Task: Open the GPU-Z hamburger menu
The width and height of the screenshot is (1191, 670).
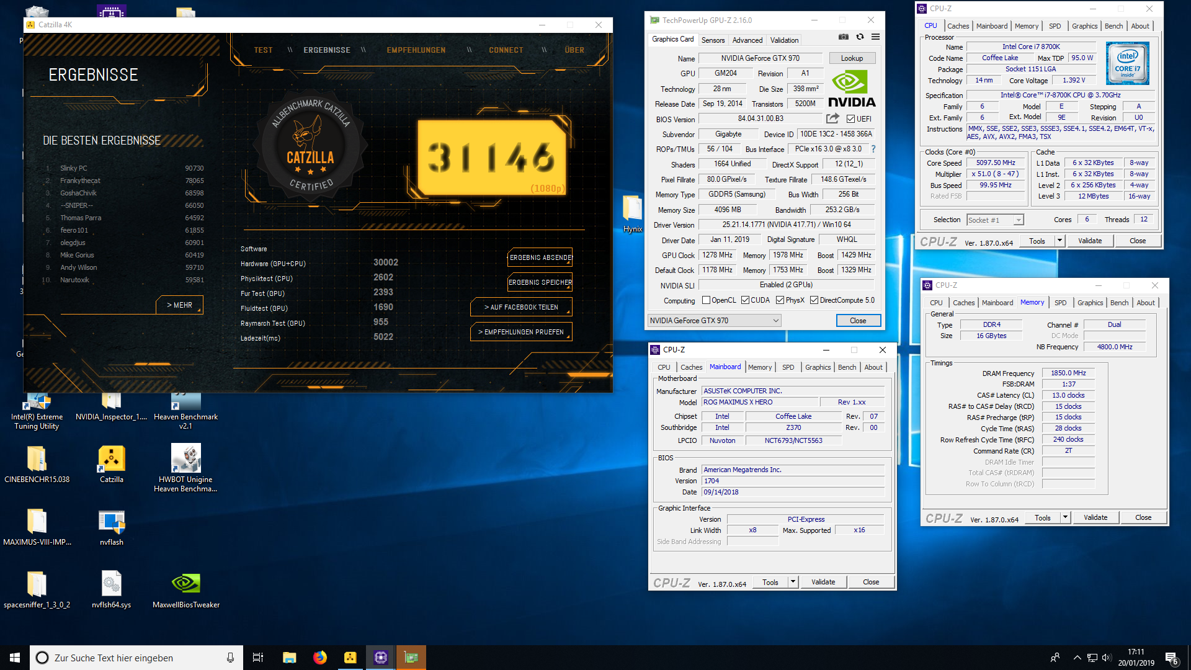Action: [875, 37]
